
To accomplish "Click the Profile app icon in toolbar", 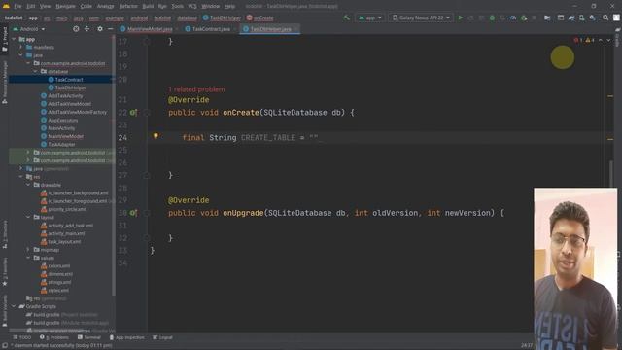I will click(513, 17).
